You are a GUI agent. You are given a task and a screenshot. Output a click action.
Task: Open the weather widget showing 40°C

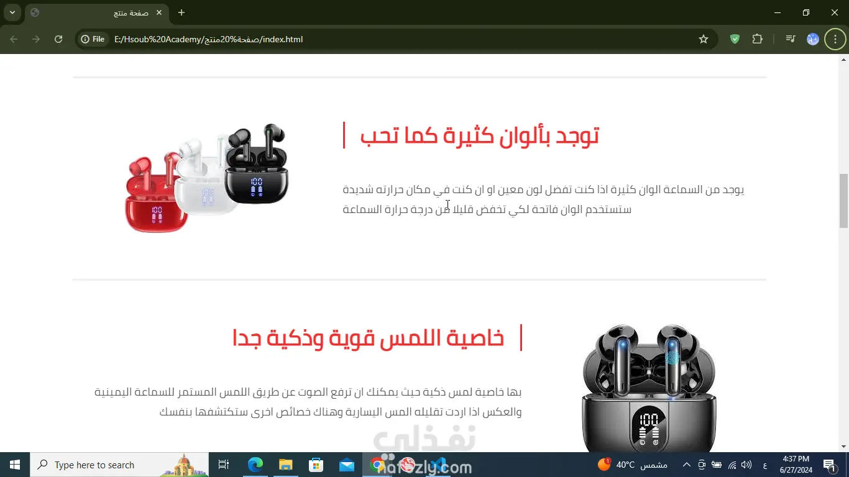point(633,465)
